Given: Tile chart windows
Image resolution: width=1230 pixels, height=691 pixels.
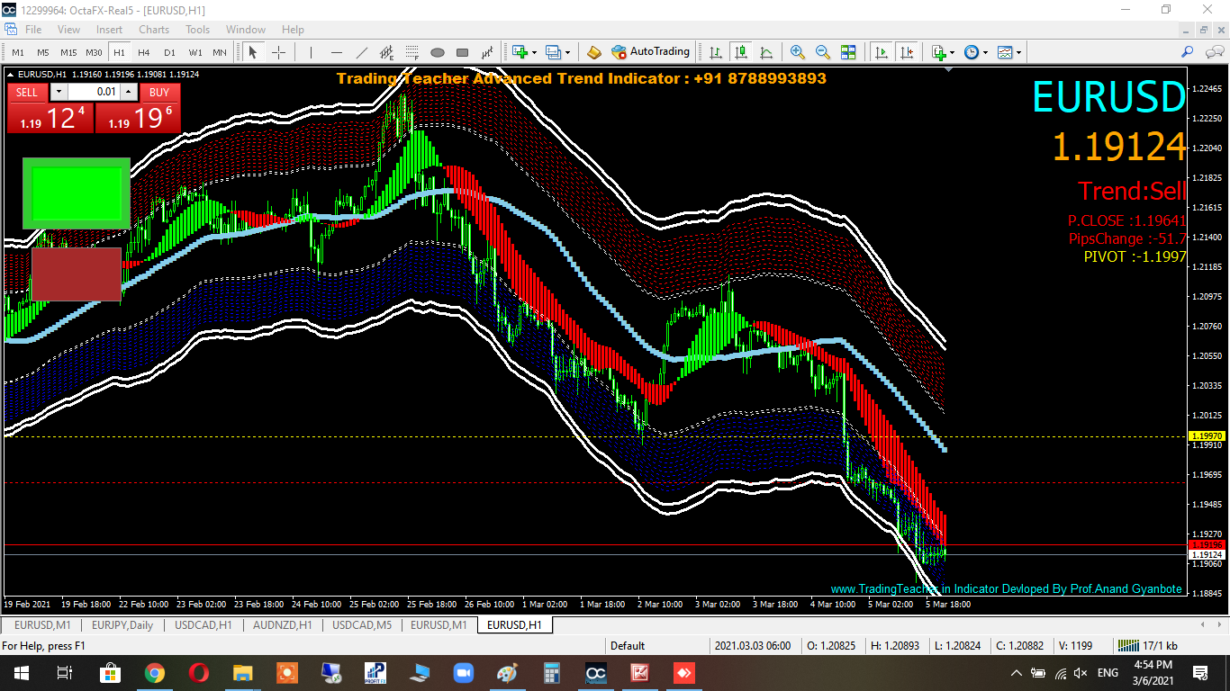Looking at the screenshot, I should [x=848, y=52].
